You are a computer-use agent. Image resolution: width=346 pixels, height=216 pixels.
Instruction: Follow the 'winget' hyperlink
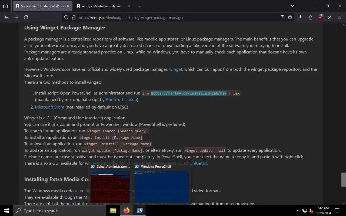[176, 69]
